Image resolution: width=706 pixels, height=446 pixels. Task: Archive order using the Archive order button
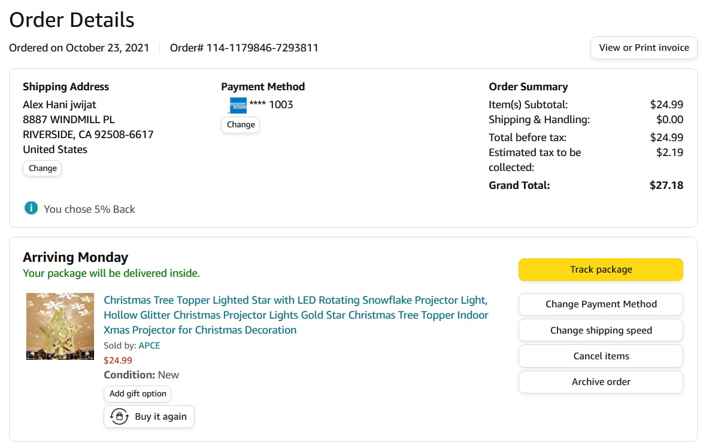(x=601, y=381)
